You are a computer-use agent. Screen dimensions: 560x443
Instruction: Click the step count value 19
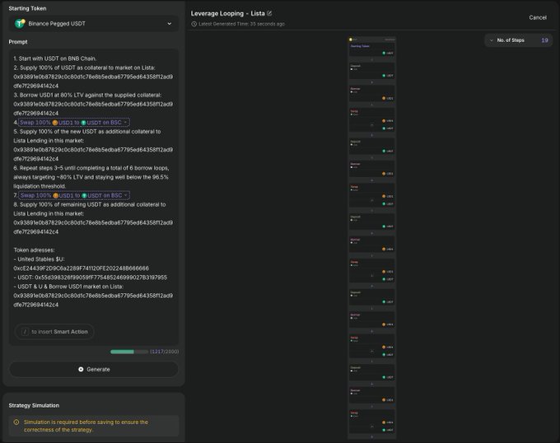(544, 40)
